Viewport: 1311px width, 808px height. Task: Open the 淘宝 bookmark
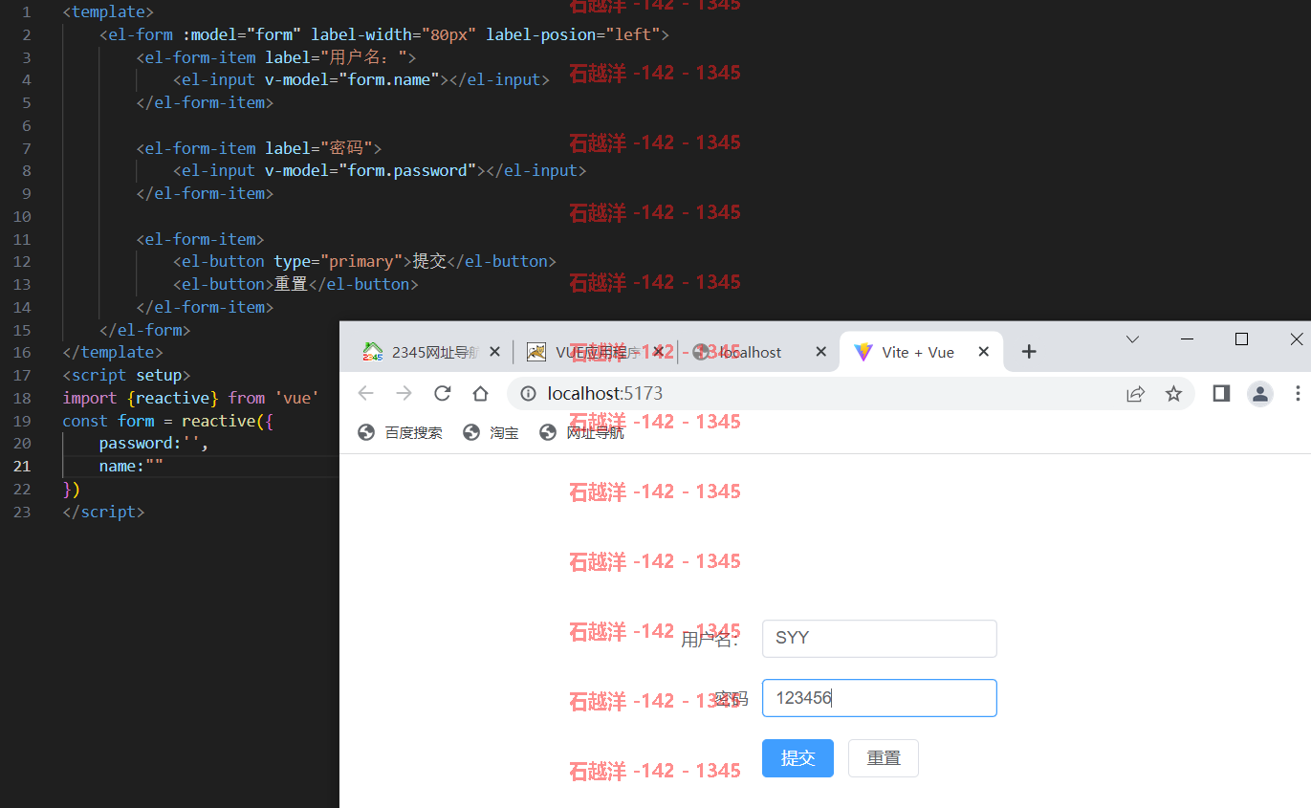coord(490,432)
